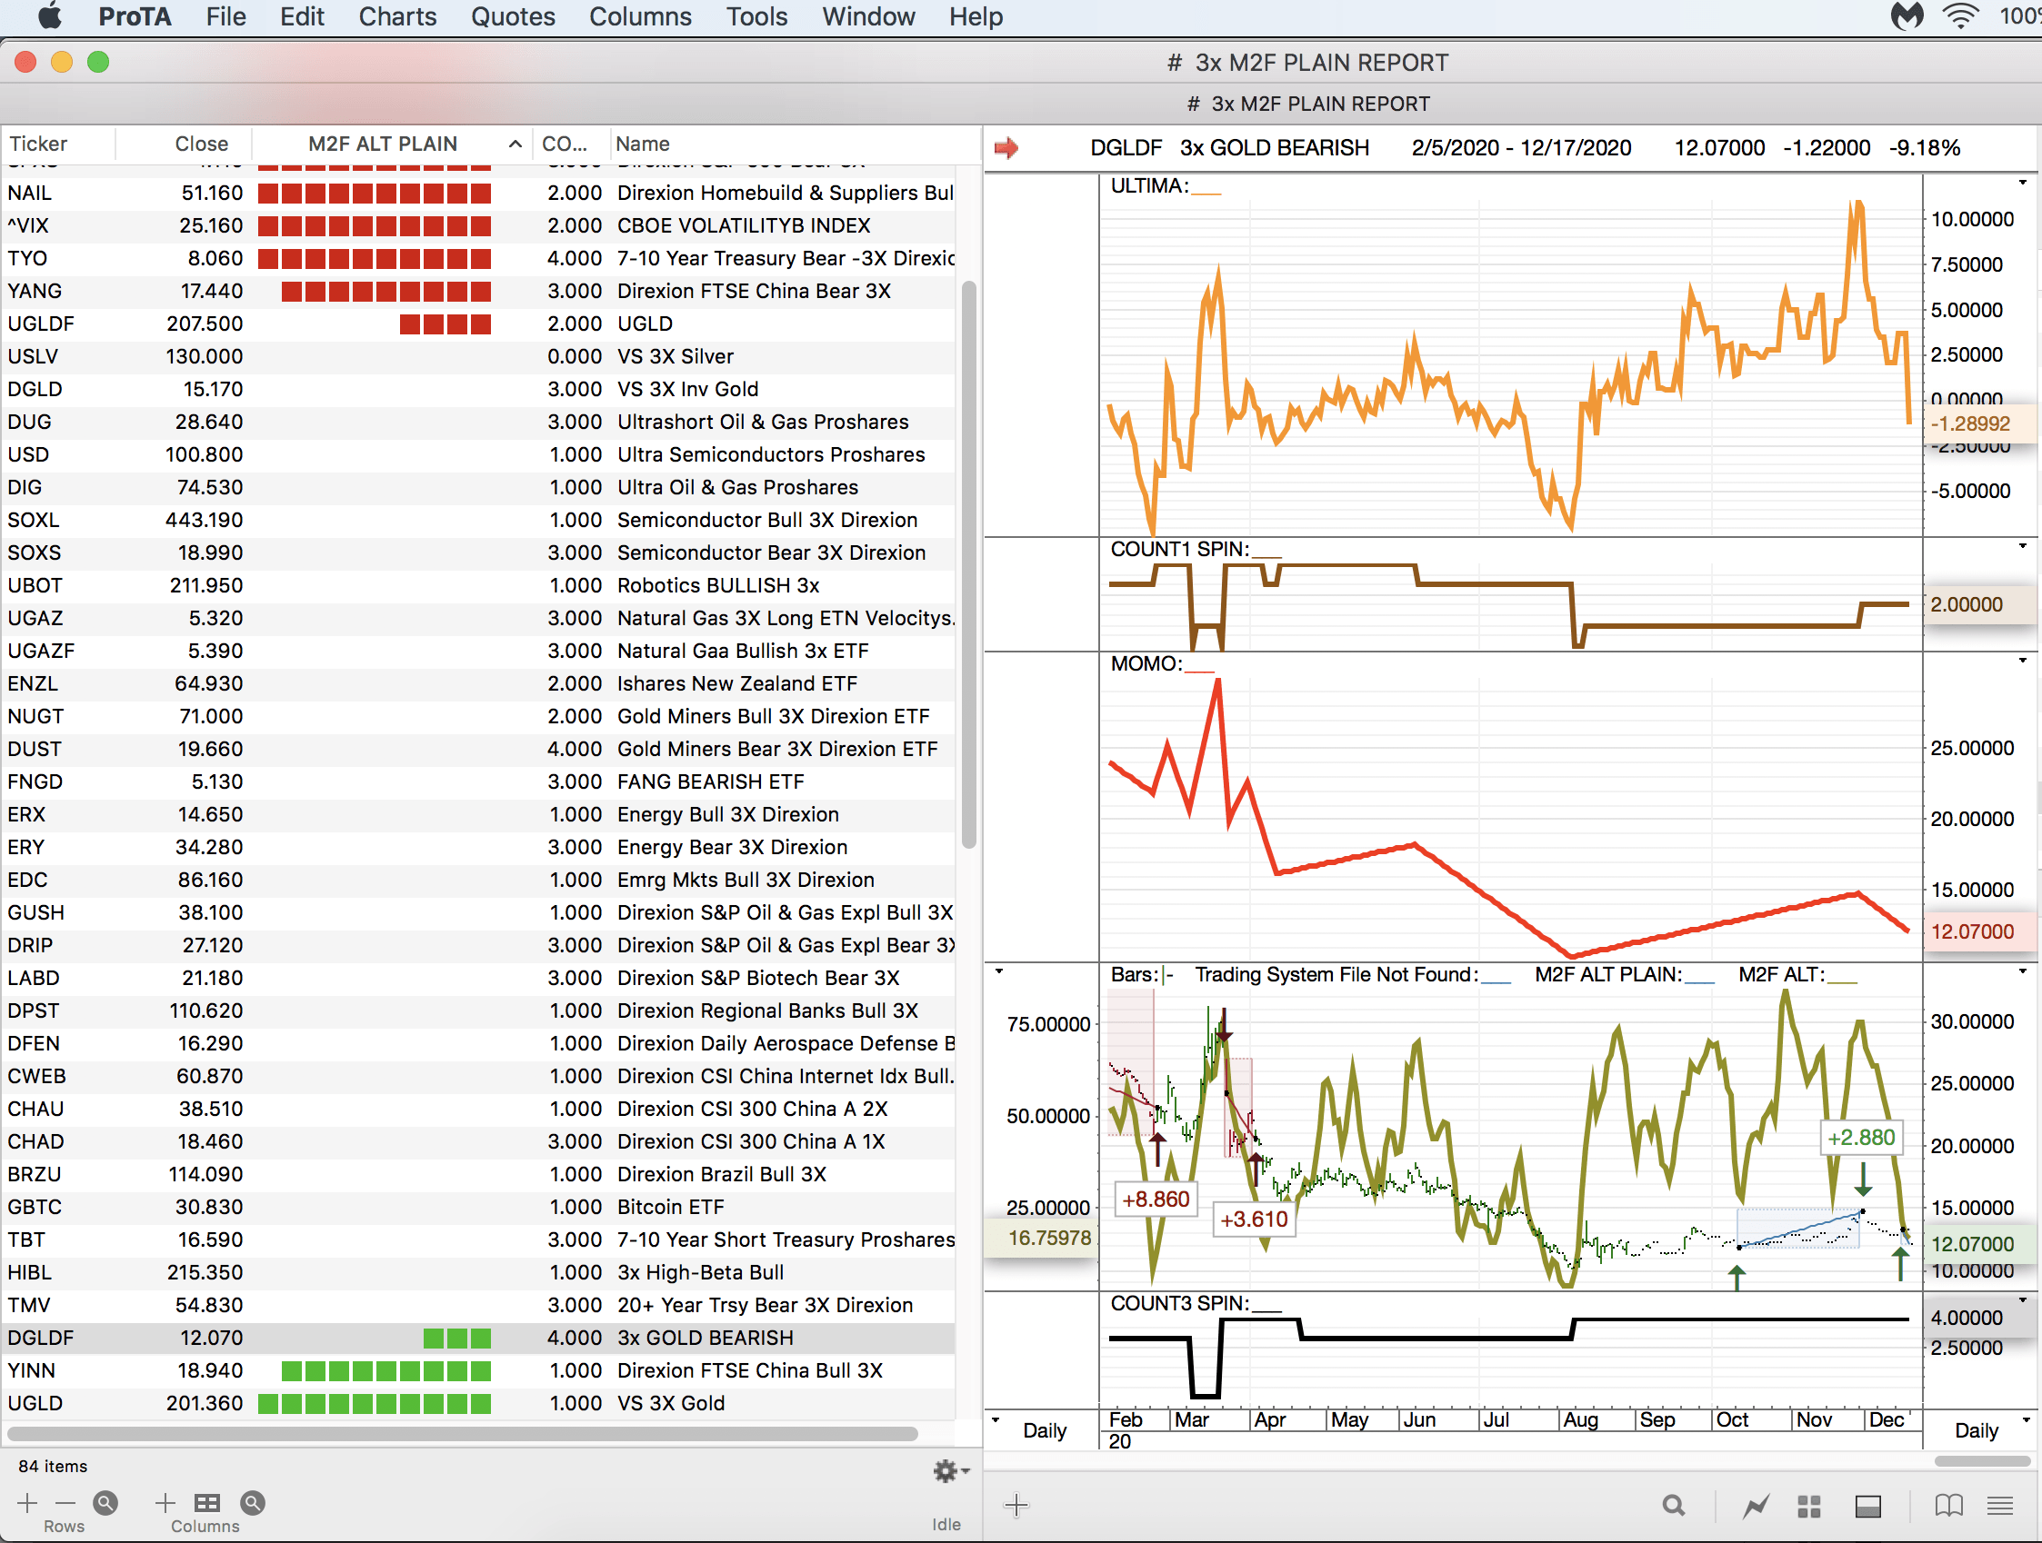Viewport: 2042px width, 1543px height.
Task: Open the Bars panel left-side options triangle
Action: coord(999,971)
